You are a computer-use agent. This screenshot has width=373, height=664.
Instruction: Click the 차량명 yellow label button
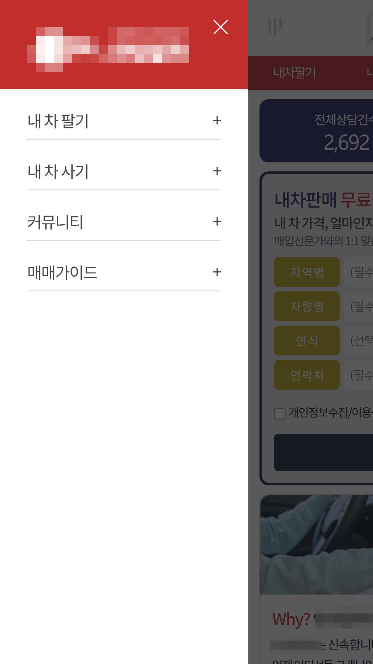coord(307,306)
